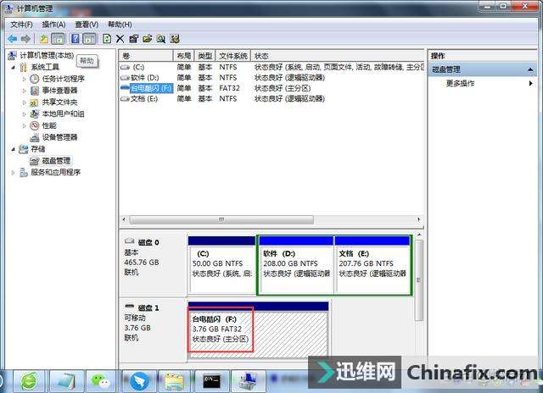
Task: Click the last toolbar settings icon
Action: 175,39
